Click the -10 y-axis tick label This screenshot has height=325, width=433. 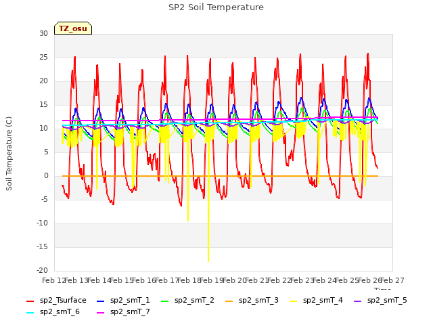tap(42, 223)
